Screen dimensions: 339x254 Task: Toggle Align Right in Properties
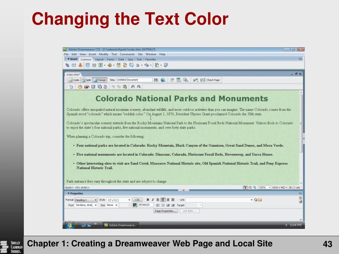[168, 200]
